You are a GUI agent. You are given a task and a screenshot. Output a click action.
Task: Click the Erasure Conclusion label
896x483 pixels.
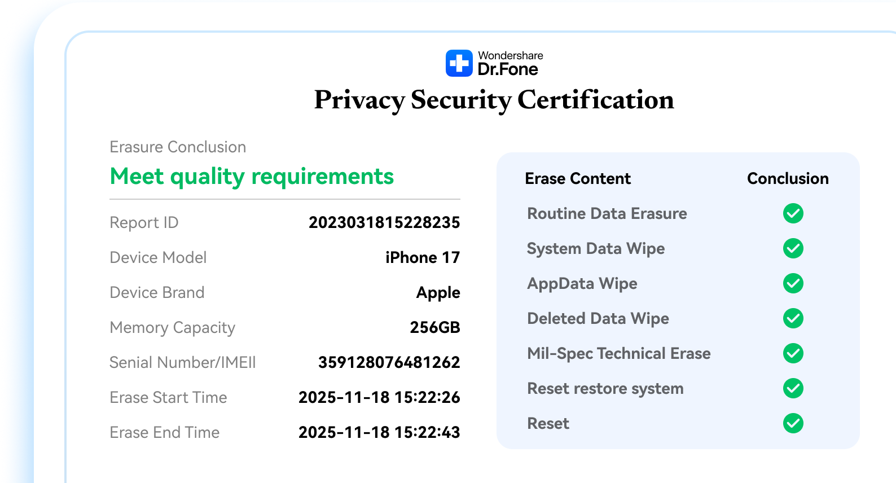[178, 147]
